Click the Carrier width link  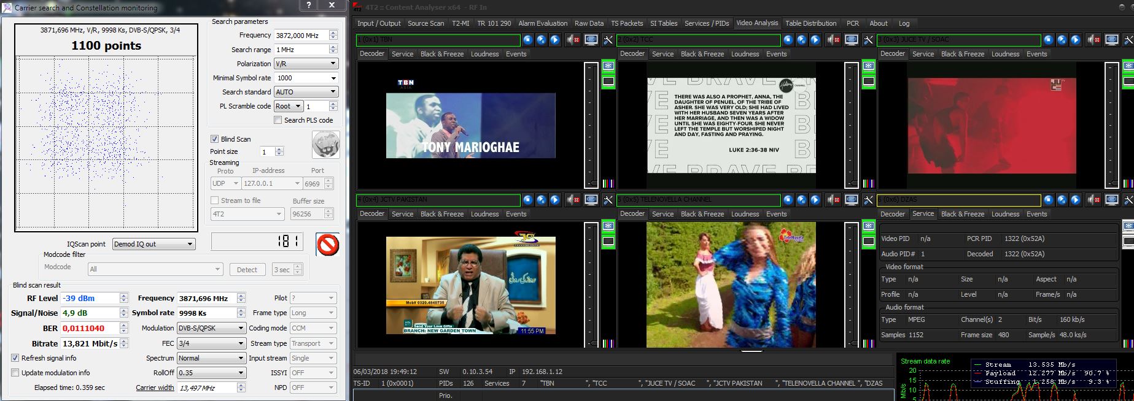[155, 388]
